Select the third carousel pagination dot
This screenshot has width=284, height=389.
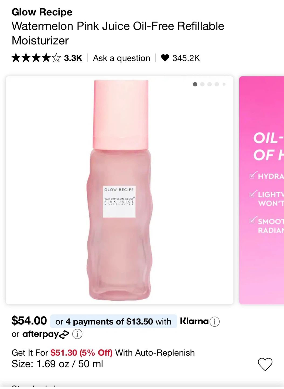(x=210, y=84)
